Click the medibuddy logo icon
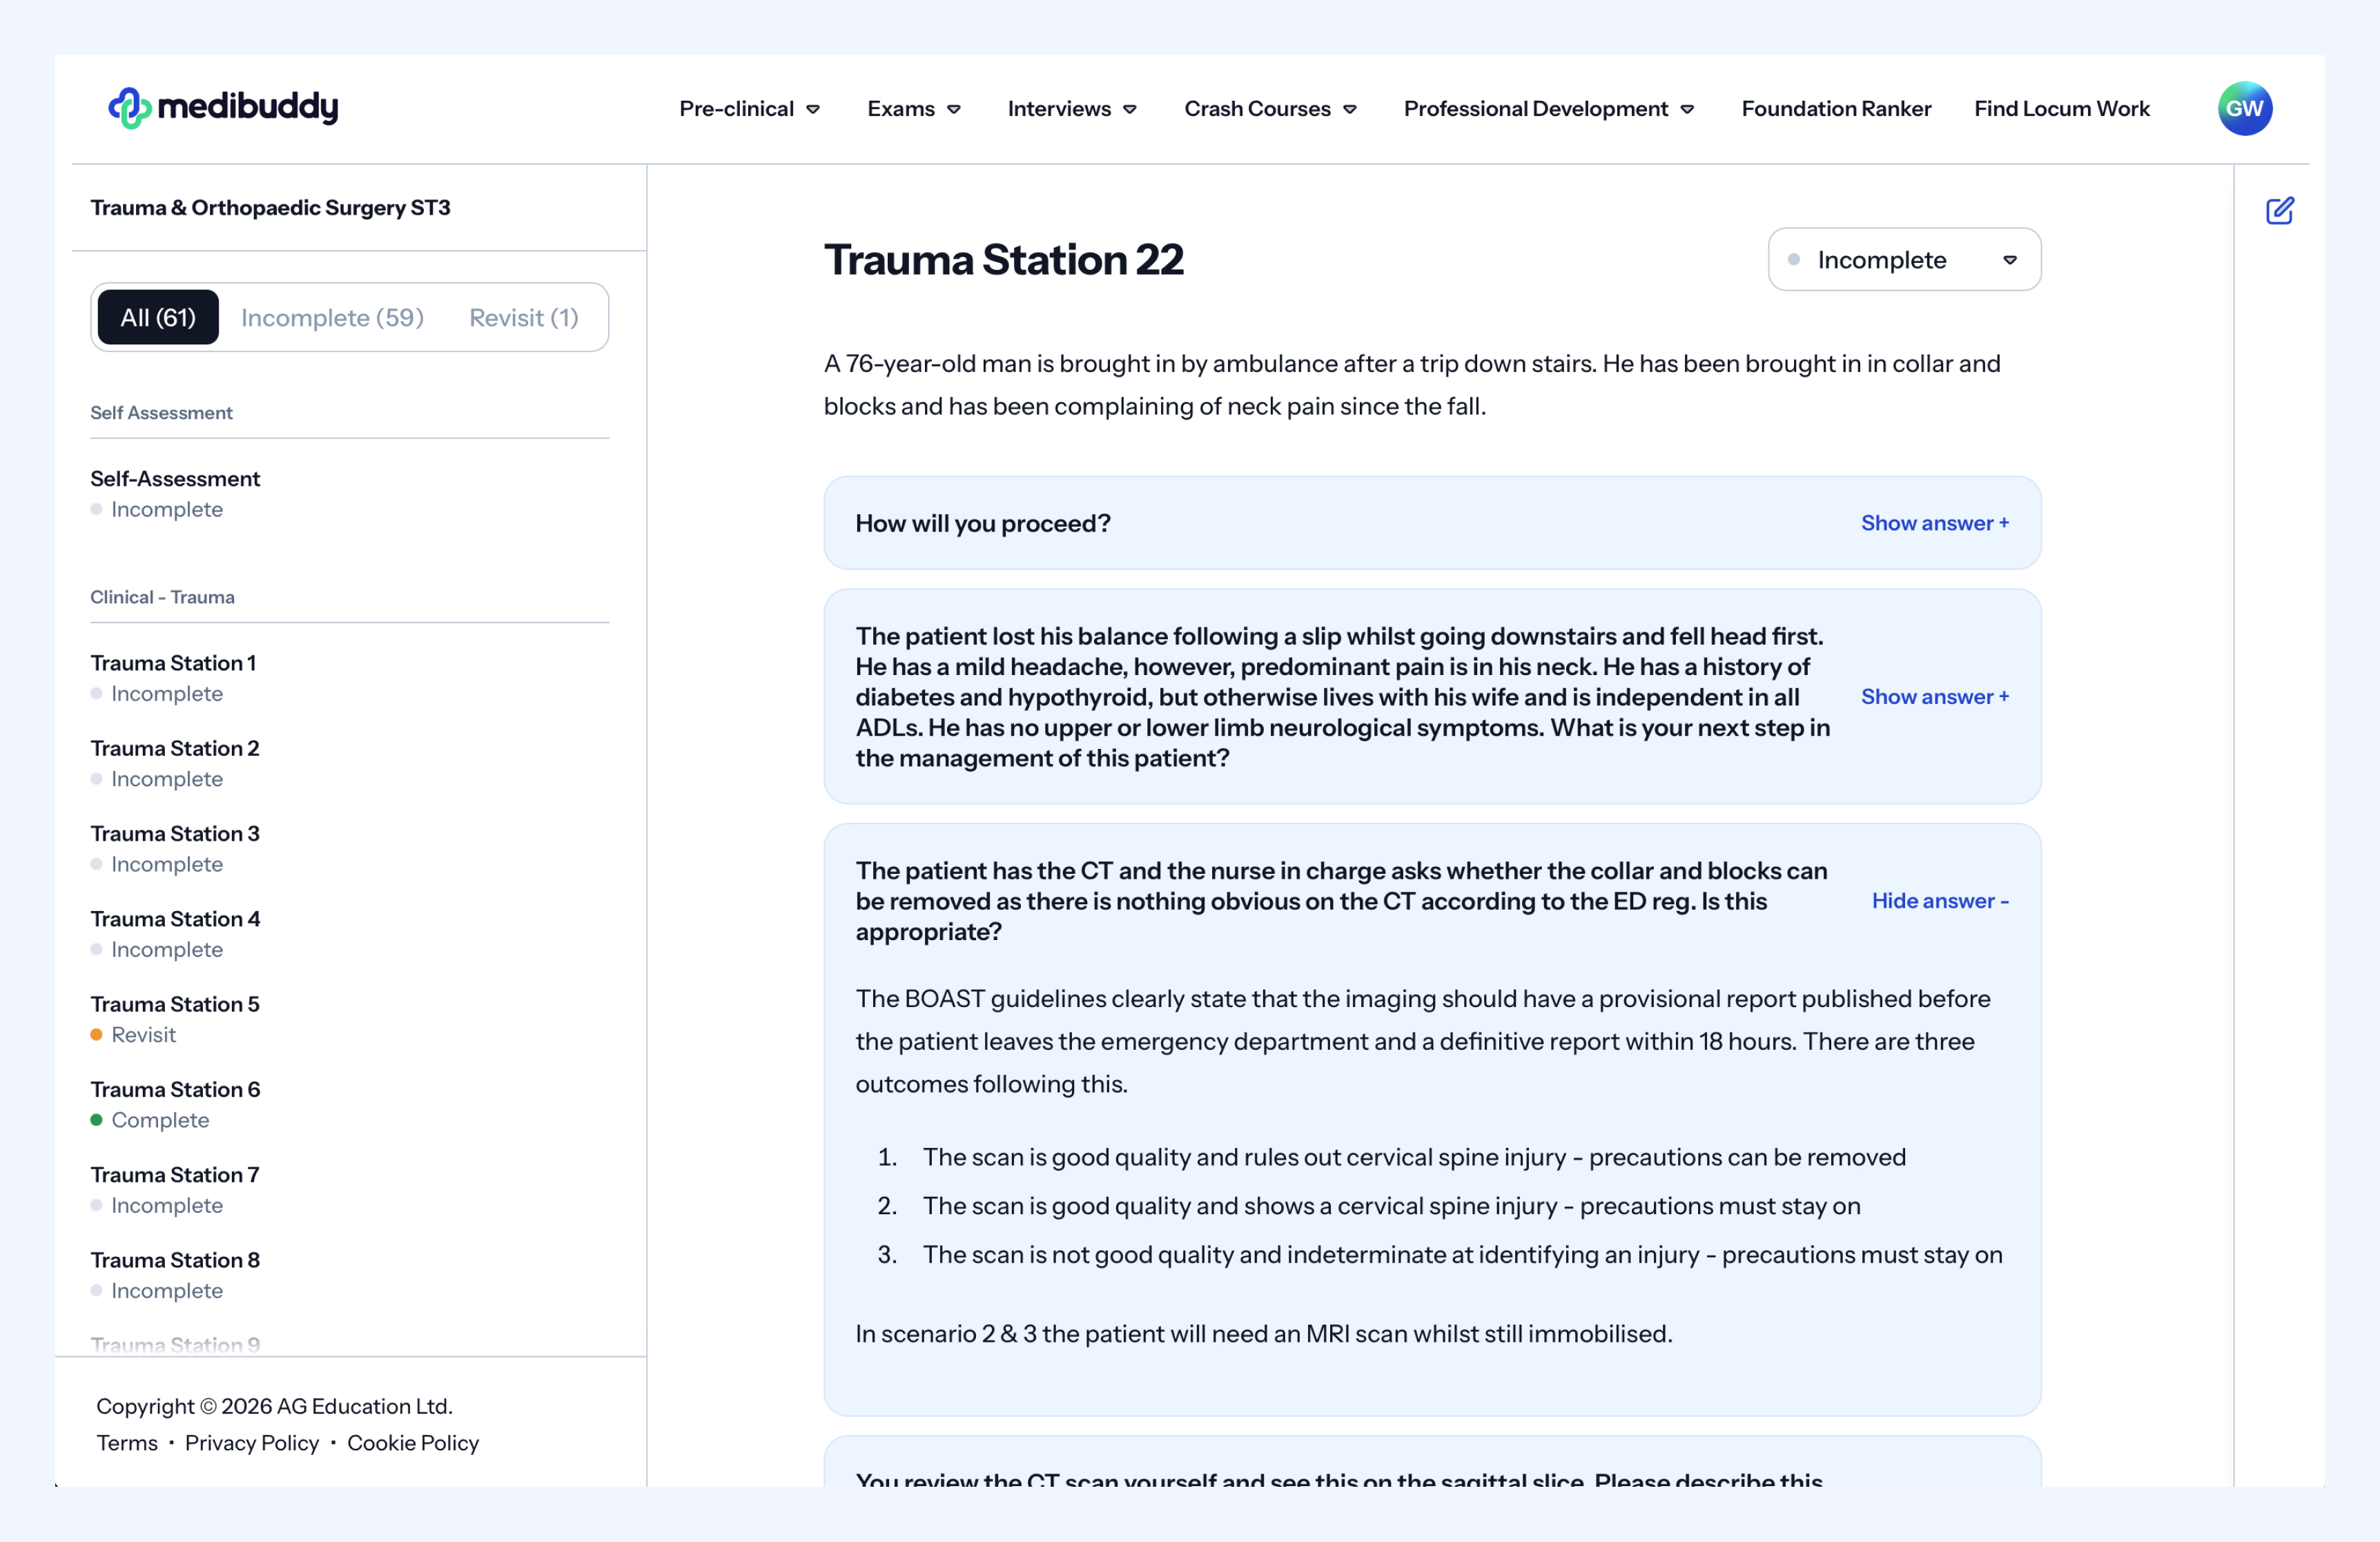The height and width of the screenshot is (1542, 2380). (x=130, y=108)
